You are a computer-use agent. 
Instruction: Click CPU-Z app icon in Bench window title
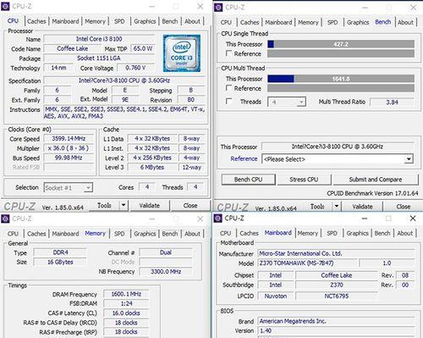[x=218, y=7]
